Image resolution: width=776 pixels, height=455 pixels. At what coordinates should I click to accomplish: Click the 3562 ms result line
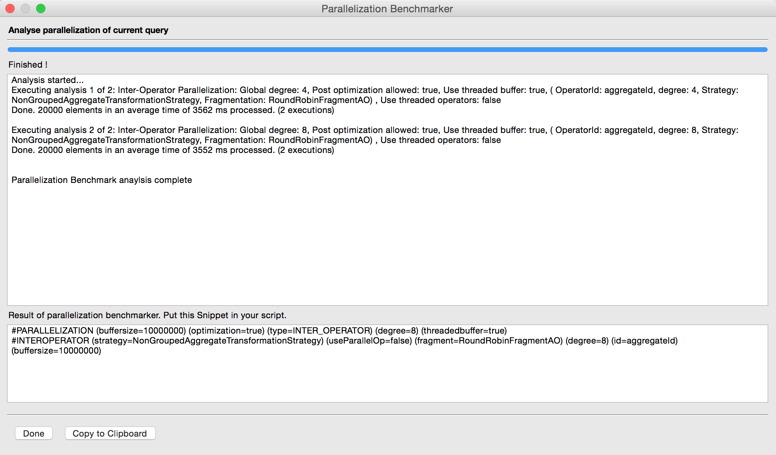173,110
